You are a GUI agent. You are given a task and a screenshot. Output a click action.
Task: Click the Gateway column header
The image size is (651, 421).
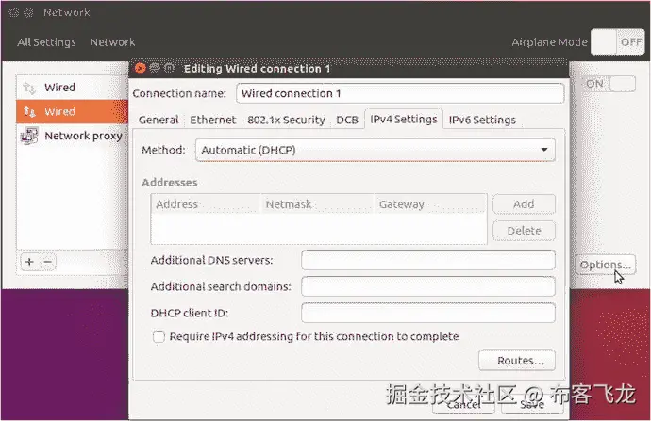click(x=430, y=204)
